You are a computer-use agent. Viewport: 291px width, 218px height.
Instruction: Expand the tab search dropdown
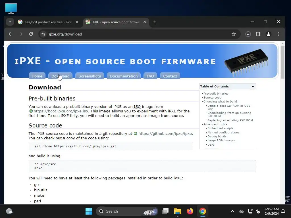click(x=10, y=22)
